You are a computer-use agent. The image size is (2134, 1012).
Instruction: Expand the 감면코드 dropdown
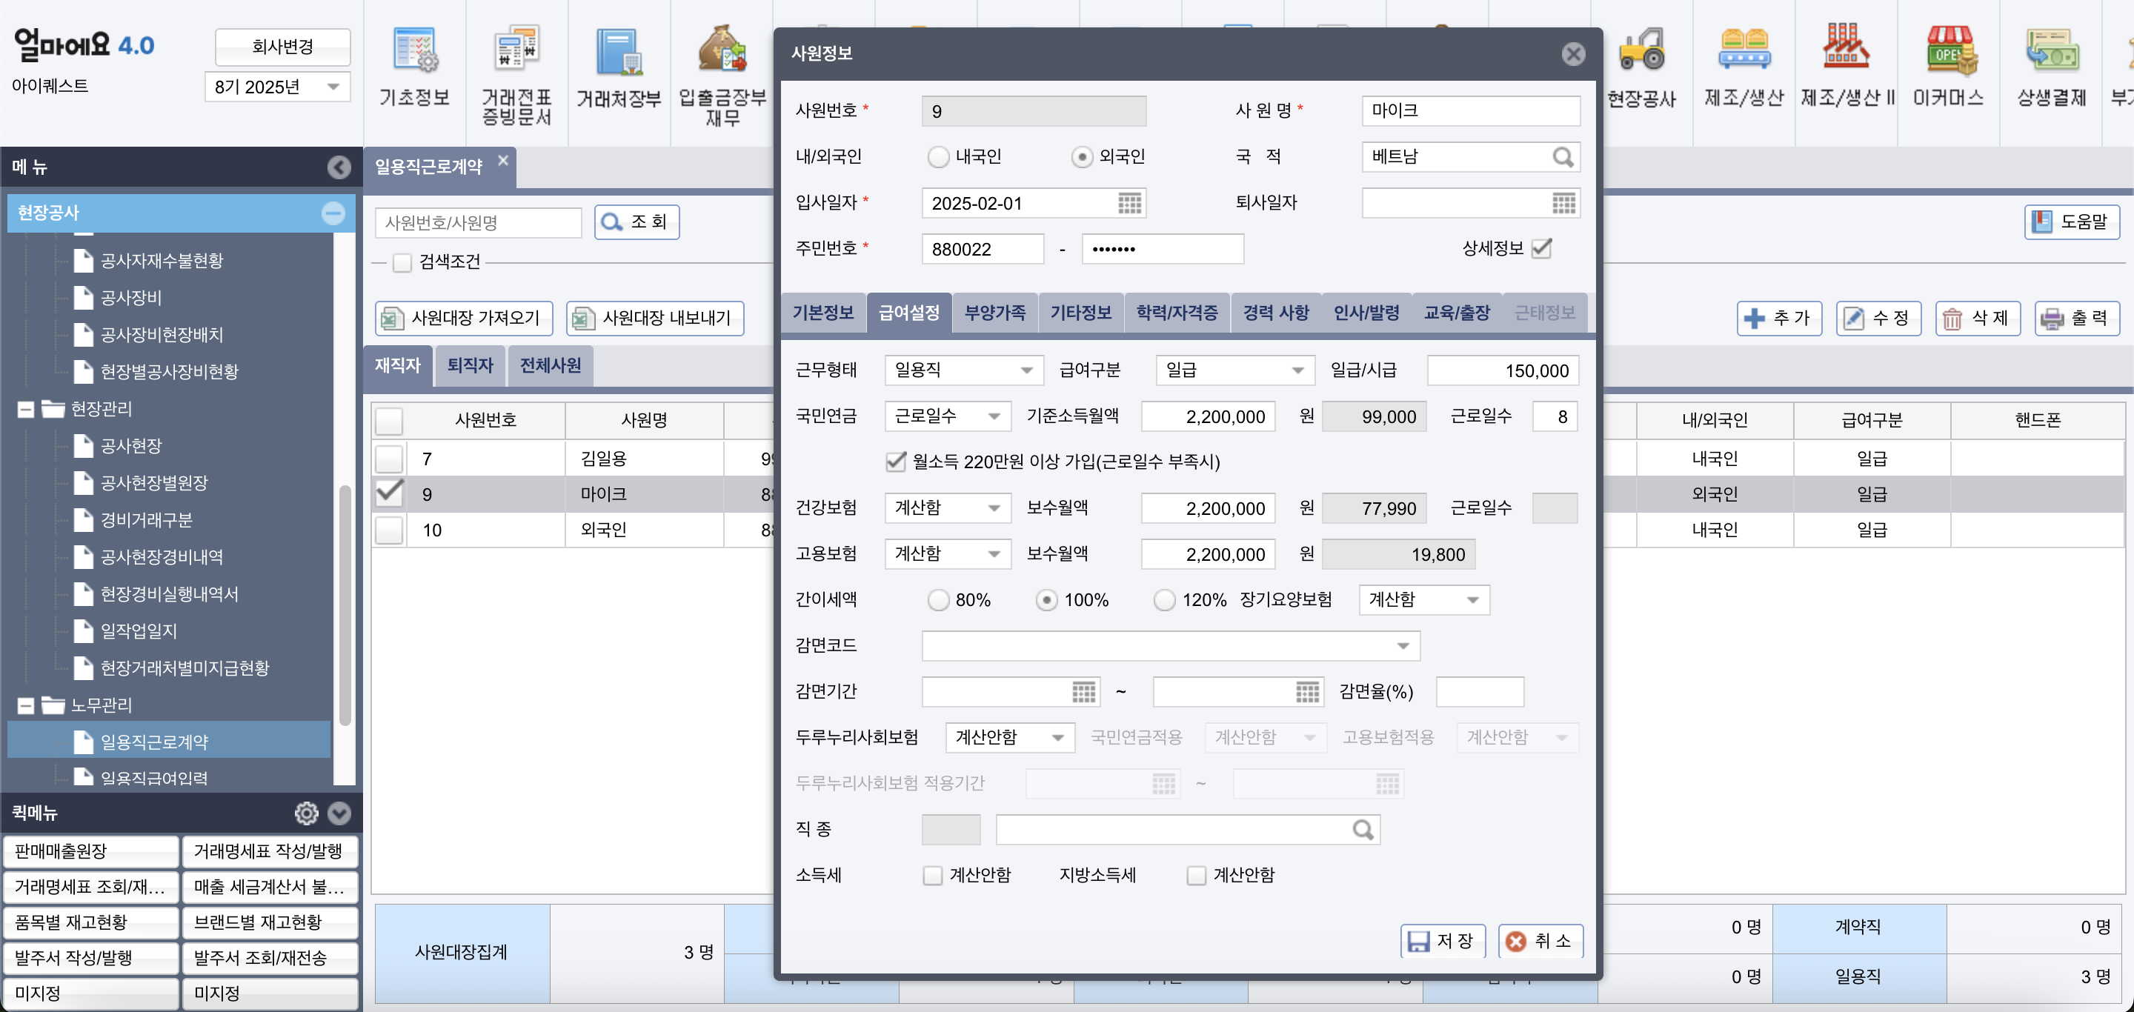click(x=1401, y=646)
